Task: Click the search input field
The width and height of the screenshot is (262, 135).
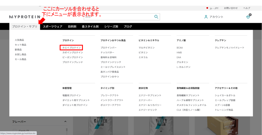Action: 122,17
